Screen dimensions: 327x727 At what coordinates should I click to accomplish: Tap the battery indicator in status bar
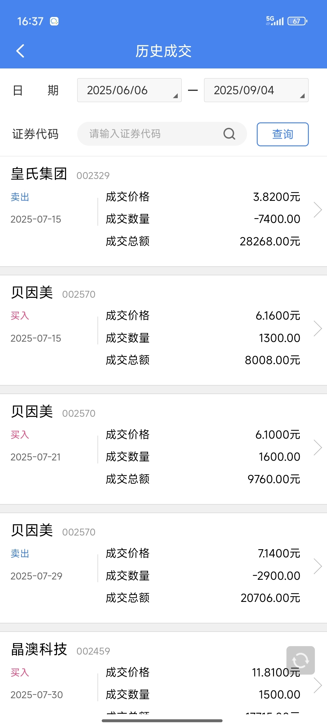point(297,21)
